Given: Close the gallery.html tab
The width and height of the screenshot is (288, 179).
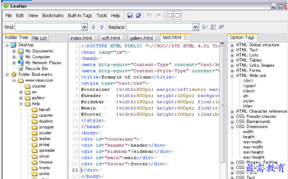Looking at the screenshot, I should [157, 38].
